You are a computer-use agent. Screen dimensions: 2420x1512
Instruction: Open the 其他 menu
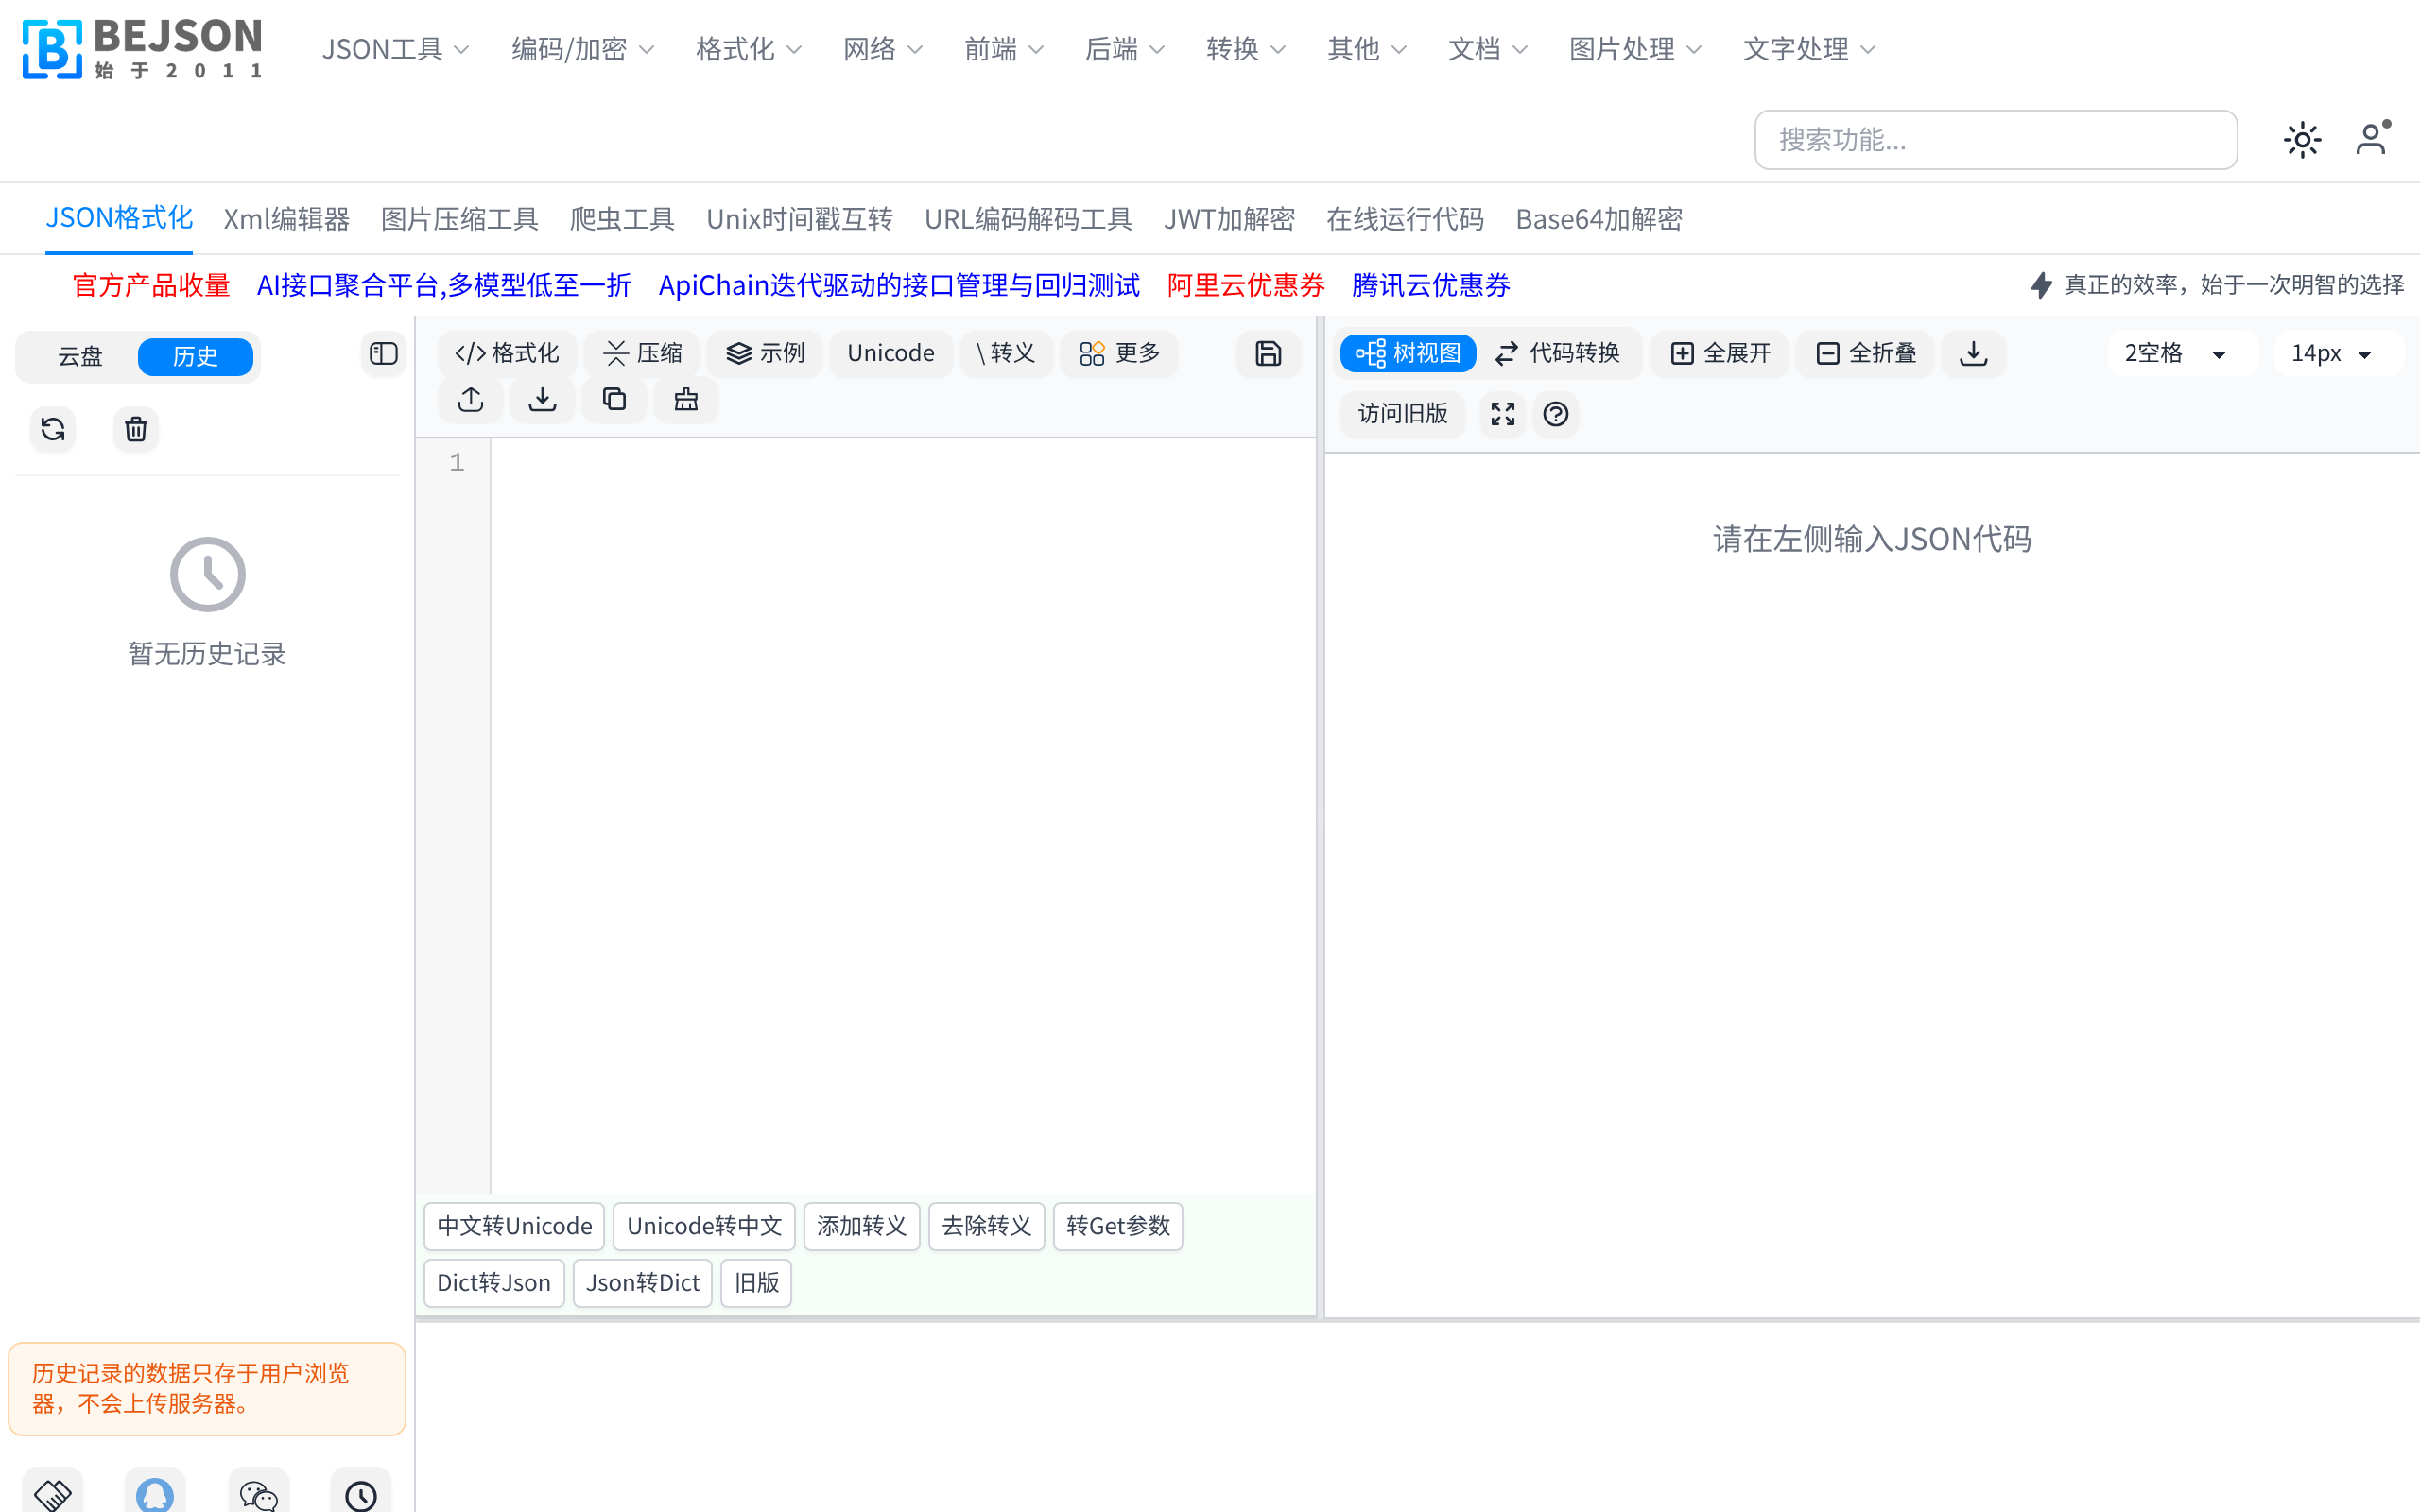pyautogui.click(x=1366, y=49)
